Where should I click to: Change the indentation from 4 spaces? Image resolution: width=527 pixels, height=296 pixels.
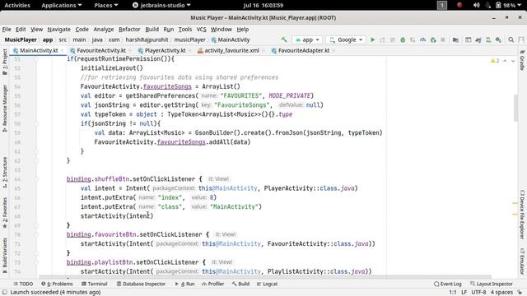tap(501, 293)
